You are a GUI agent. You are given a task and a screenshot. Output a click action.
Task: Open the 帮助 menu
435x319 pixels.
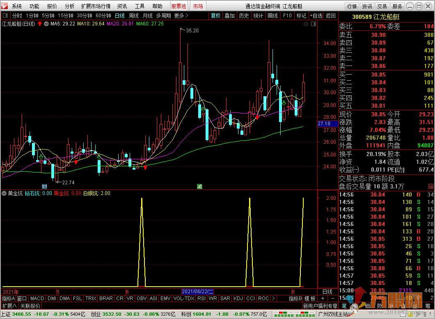[x=157, y=6]
